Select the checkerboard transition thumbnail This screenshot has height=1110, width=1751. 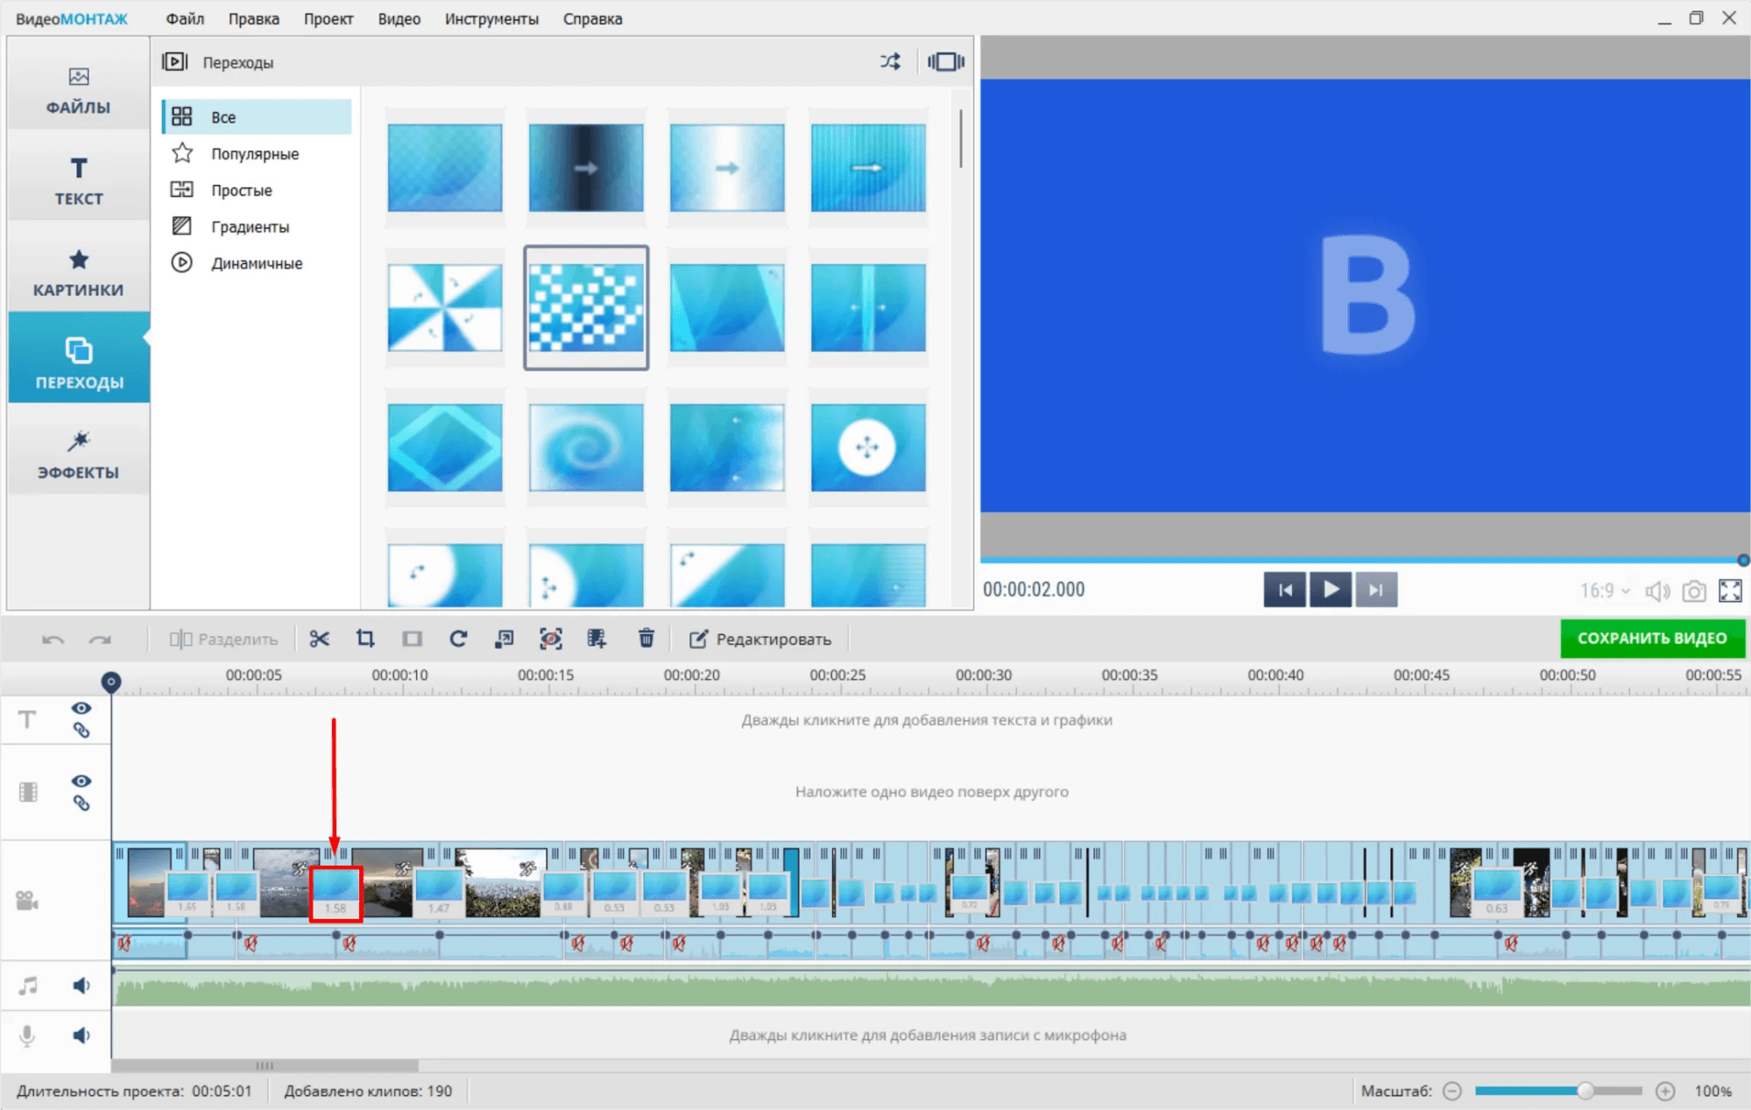pyautogui.click(x=586, y=308)
